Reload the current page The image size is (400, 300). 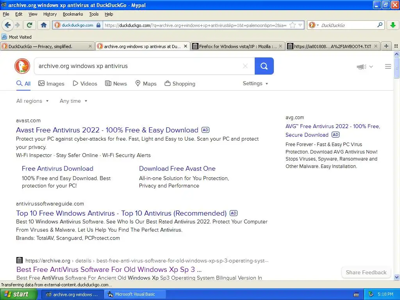coord(29,25)
